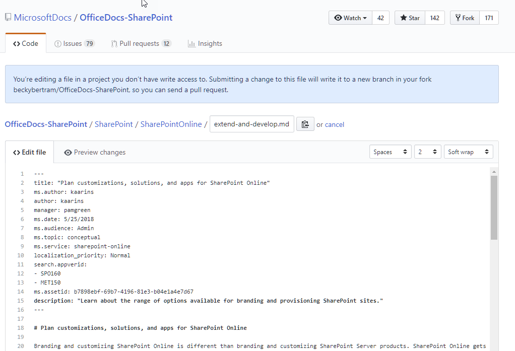Click the editor vertical scrollbar

[x=494, y=207]
